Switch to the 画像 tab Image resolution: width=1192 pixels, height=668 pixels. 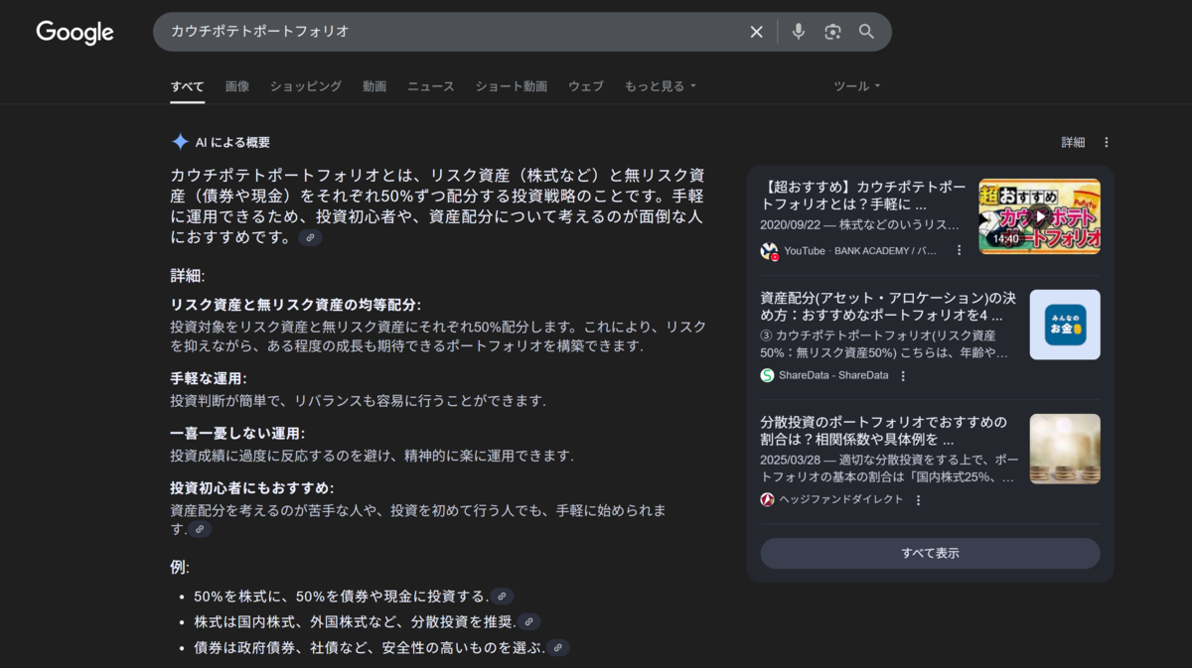pos(237,86)
